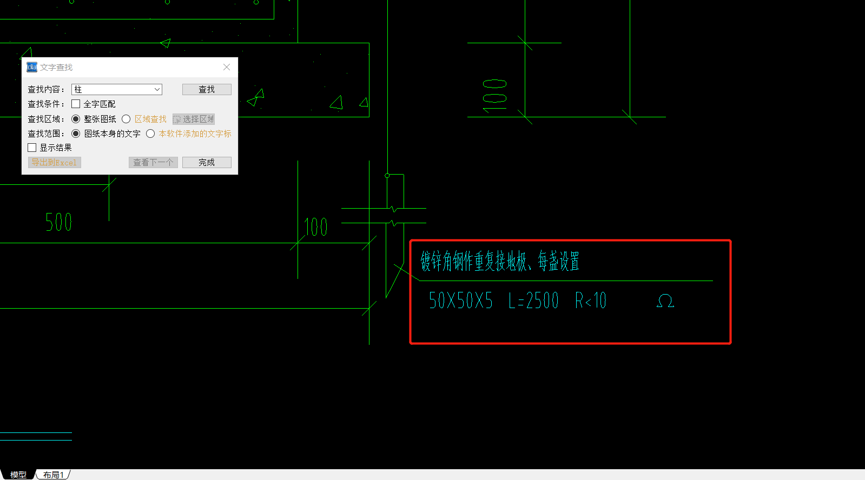Click the 50X50X5 dimension text
Image resolution: width=865 pixels, height=480 pixels.
[461, 301]
